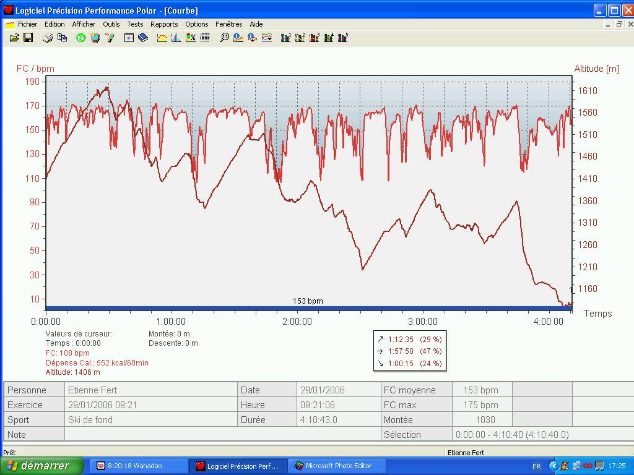The width and height of the screenshot is (634, 475).
Task: Switch to Microsoft Photo Editor taskbar button
Action: coord(338,466)
